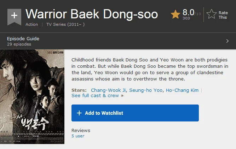
Task: Click the Action genre link
Action: tap(31, 24)
